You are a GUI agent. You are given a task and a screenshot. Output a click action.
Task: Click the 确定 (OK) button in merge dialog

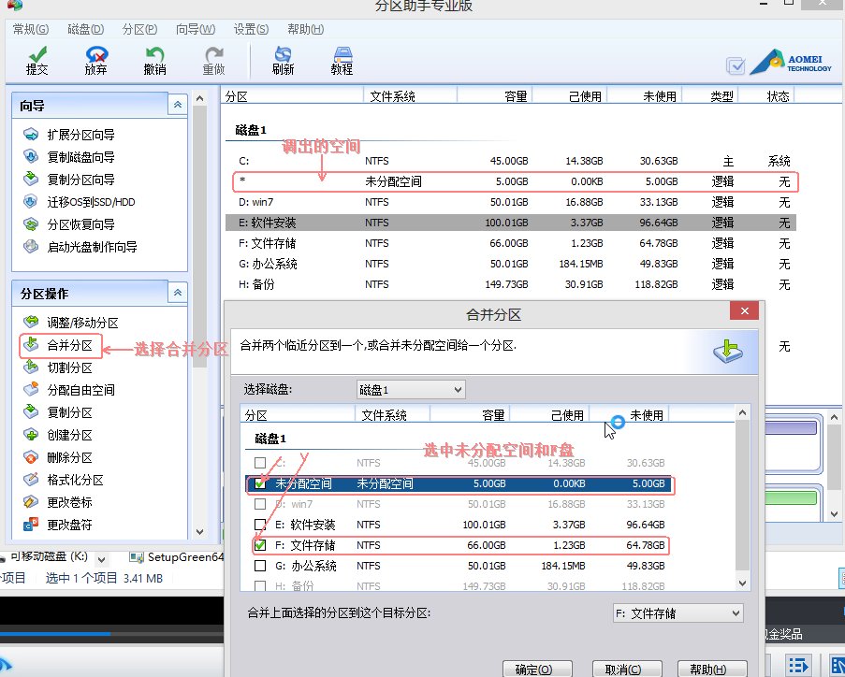click(x=536, y=669)
